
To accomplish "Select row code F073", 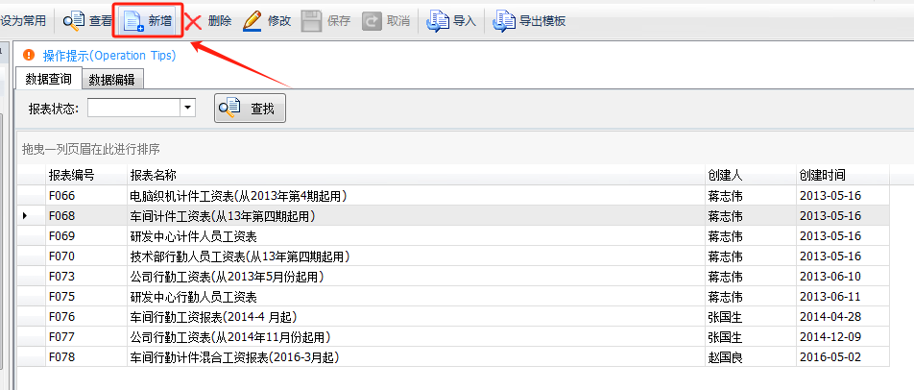I will coord(61,277).
